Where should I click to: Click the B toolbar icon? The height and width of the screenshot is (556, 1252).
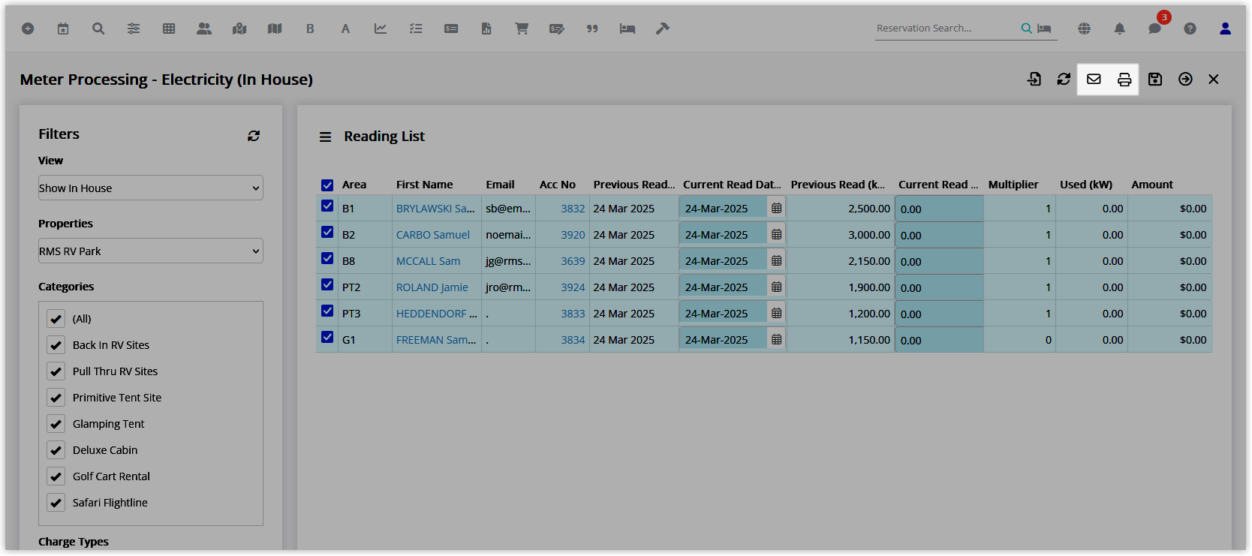pos(310,29)
